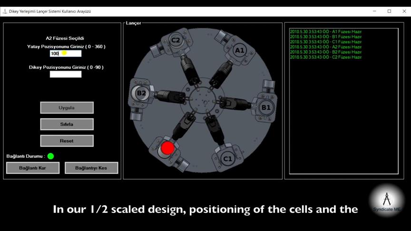Click the app icon in title bar

(5, 11)
